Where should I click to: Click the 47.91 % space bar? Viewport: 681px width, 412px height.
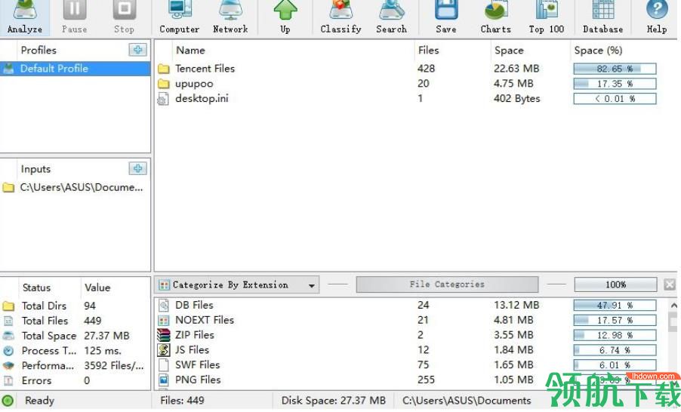[615, 306]
